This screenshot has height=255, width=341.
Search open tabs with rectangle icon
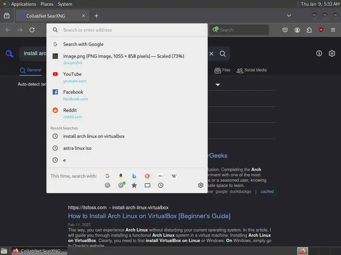(x=148, y=185)
